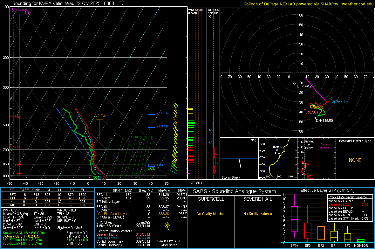Screen dimensions: 375x249
Task: Click the Inf. Temp. Adv. header
Action: tap(213, 13)
